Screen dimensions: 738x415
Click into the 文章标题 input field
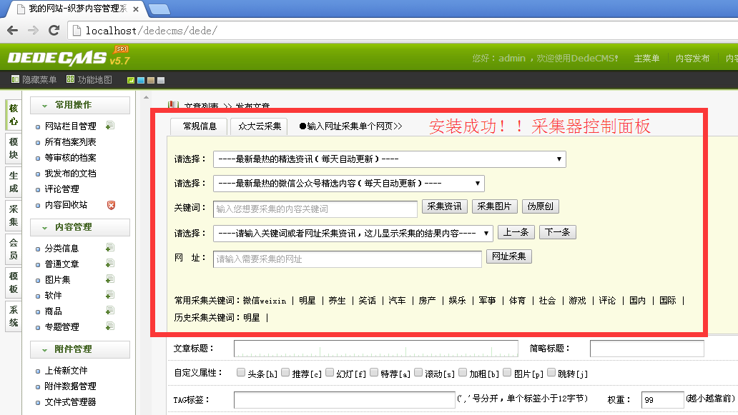click(376, 349)
